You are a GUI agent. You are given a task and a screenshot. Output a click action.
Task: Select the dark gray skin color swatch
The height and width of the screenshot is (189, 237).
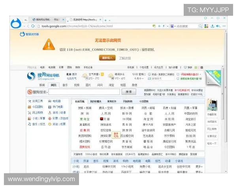(x=202, y=67)
